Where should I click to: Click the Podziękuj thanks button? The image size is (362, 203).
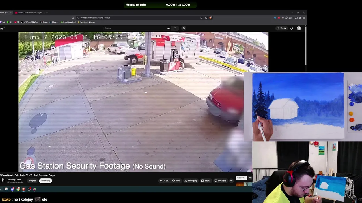[x=220, y=181]
